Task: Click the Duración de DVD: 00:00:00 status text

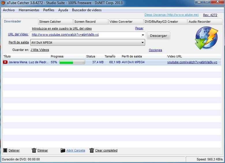Action: 21,159
